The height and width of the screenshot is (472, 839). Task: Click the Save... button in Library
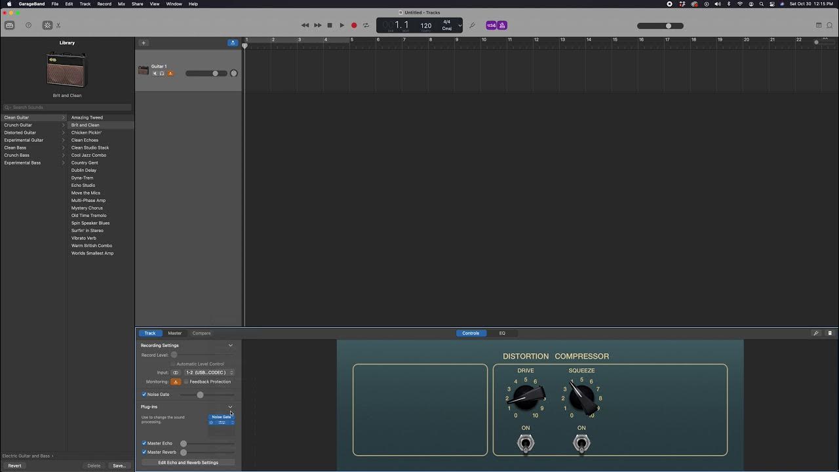tap(119, 465)
